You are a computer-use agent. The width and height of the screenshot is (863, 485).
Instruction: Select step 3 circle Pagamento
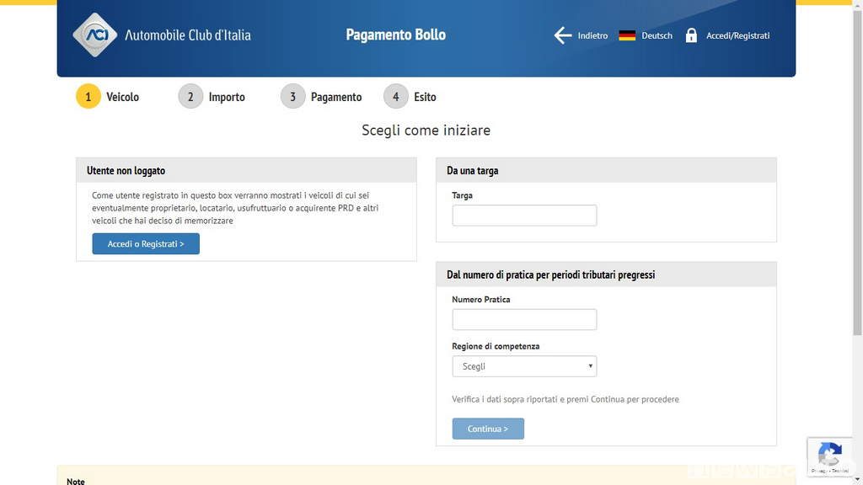292,97
